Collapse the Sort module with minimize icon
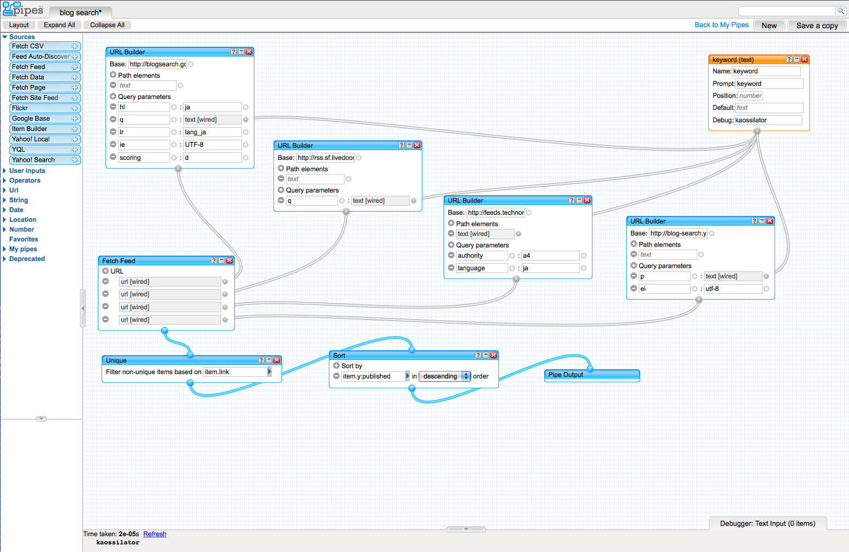Viewport: 849px width, 552px height. pyautogui.click(x=486, y=355)
